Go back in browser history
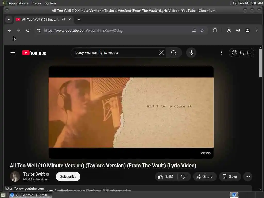 pyautogui.click(x=9, y=30)
